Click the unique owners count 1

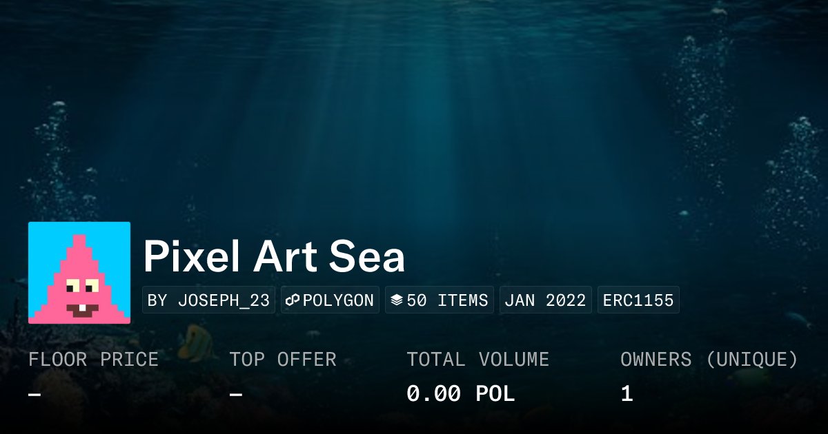click(x=627, y=394)
